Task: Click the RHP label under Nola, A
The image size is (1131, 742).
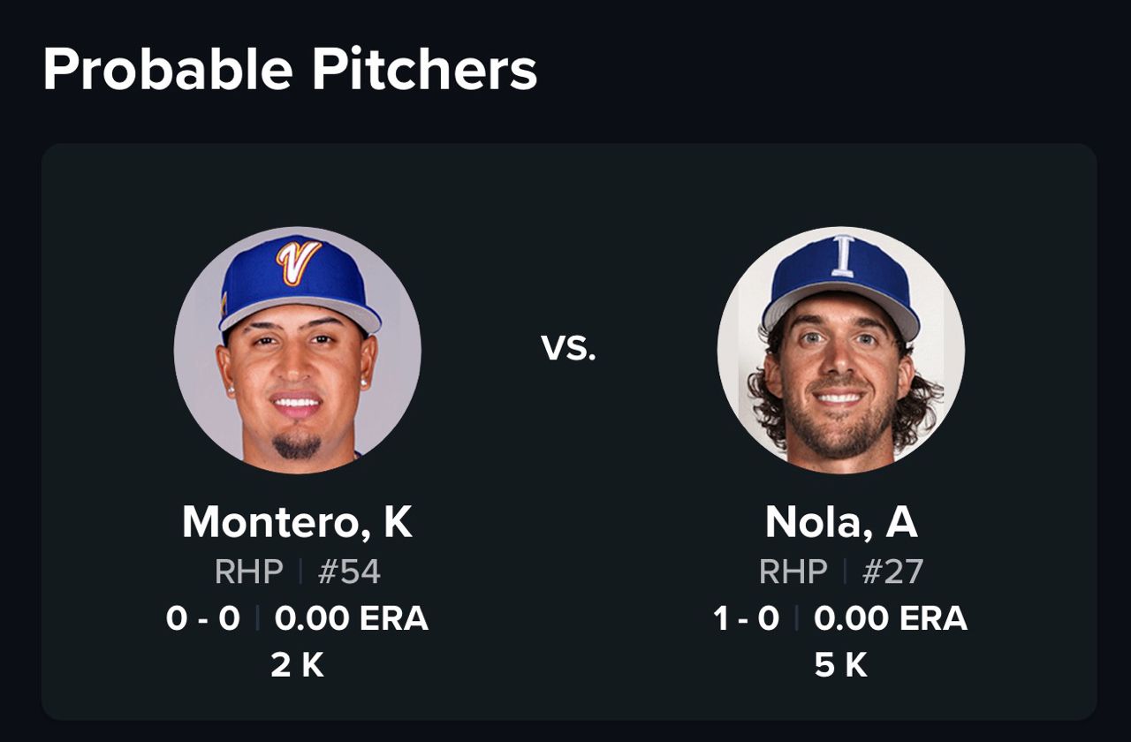Action: click(x=793, y=572)
